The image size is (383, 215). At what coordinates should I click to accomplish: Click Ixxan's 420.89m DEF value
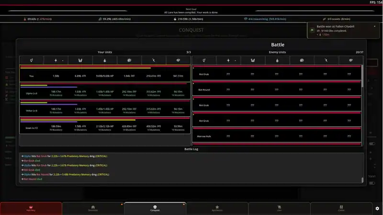(129, 126)
